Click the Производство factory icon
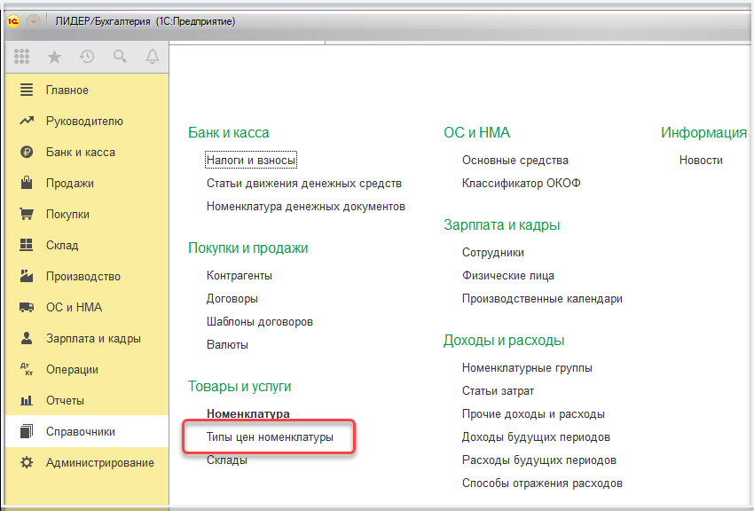Screen dimensions: 754x511 click(x=27, y=276)
